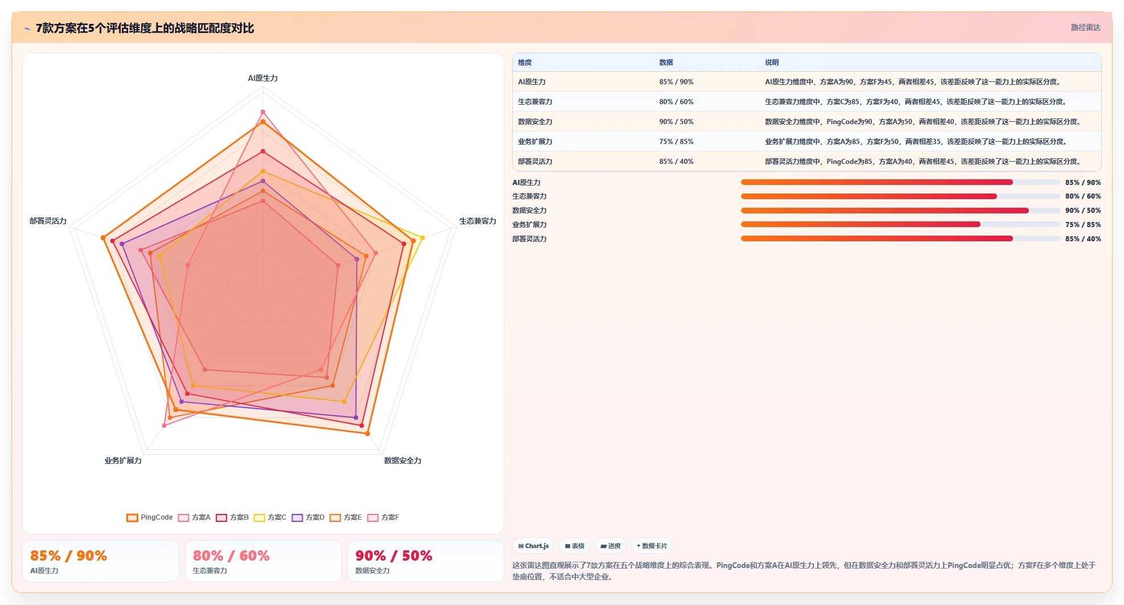Click the 路径雷达 label in header
This screenshot has height=605, width=1124.
click(x=1085, y=27)
